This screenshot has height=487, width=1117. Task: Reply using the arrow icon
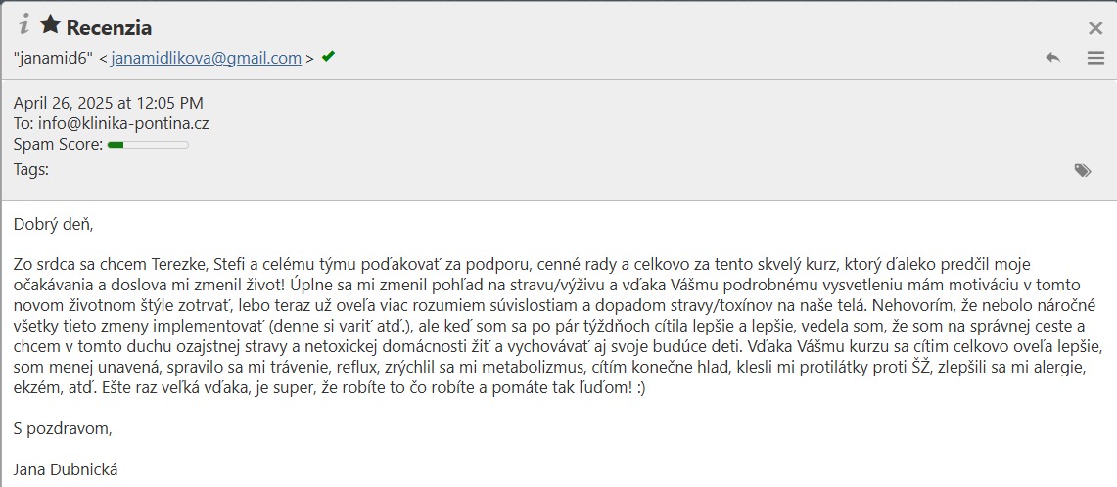1052,58
